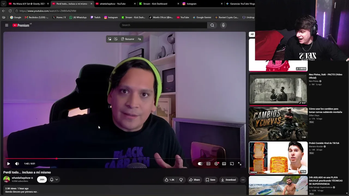Open the YouTube guide hamburger menu
Screen dimensions: 349x196
(x=7, y=25)
